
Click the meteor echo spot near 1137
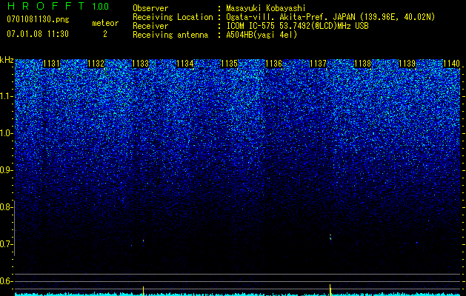(330, 237)
